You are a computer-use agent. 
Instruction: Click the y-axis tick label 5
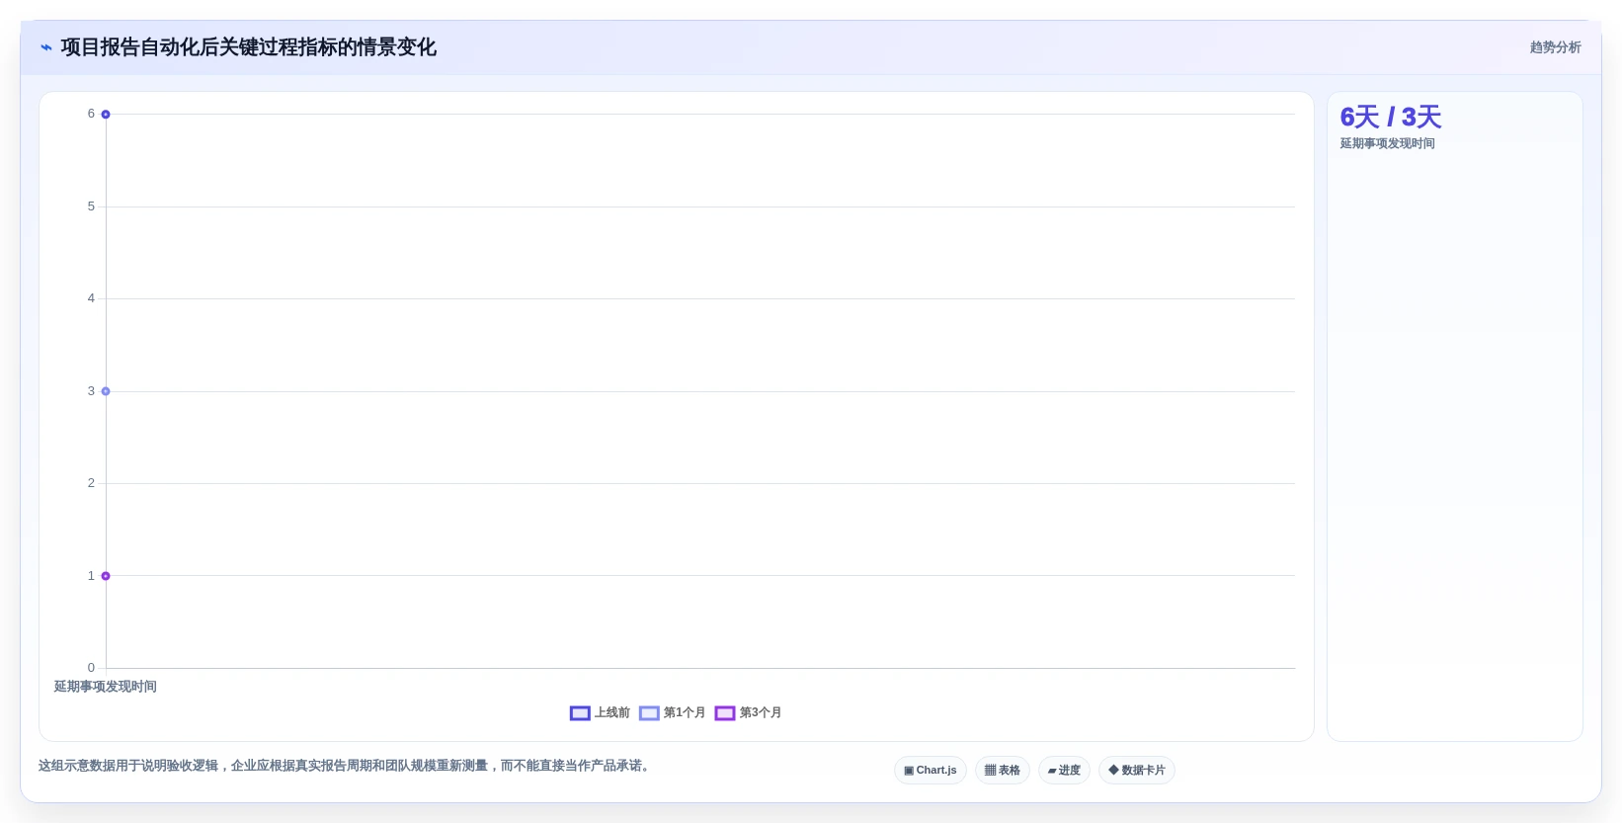[x=91, y=206]
